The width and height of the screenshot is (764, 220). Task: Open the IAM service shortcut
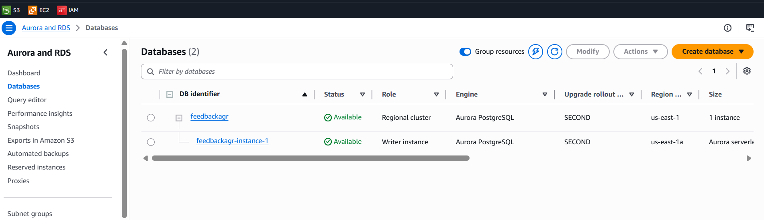tap(68, 10)
